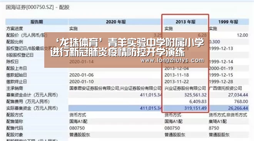Image resolution: width=254 pixels, height=141 pixels.
Task: Click the 普通股股东 cell under 1999 年报
Action: [219, 135]
